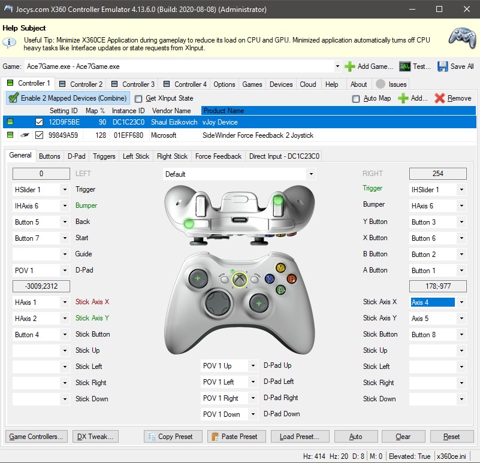Open the Options tab

224,84
